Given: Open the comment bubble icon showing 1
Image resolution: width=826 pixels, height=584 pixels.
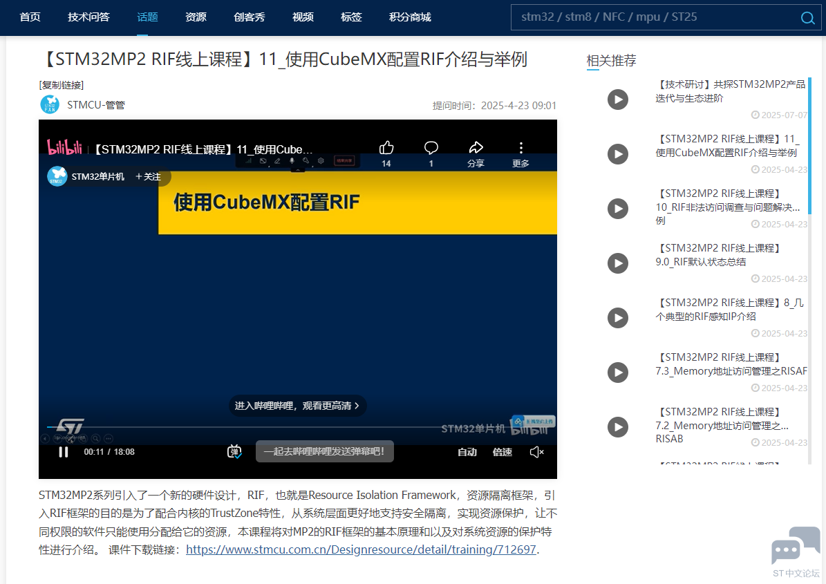Looking at the screenshot, I should coord(431,147).
